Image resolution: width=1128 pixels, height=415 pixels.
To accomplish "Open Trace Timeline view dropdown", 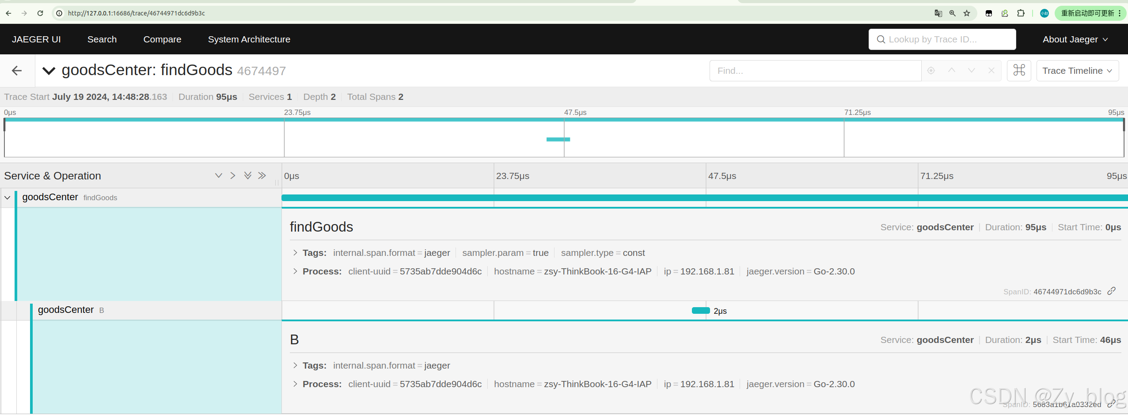I will click(x=1078, y=71).
